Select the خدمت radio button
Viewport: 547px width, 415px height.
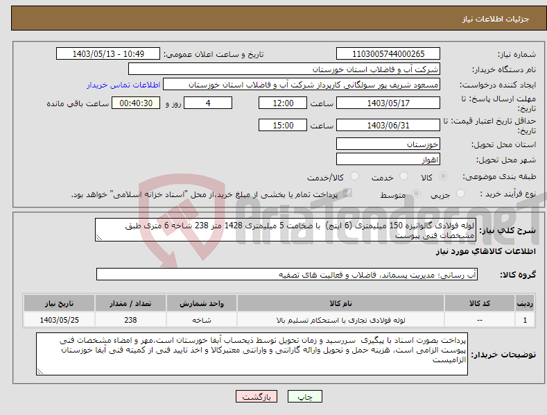(403, 176)
